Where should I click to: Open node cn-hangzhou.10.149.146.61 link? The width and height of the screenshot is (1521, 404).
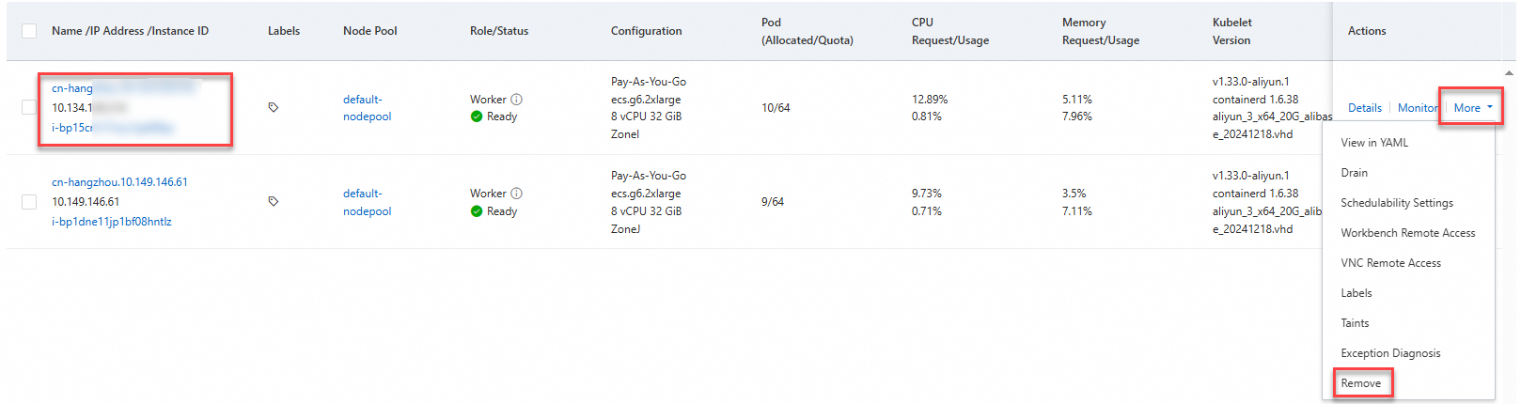pos(119,182)
